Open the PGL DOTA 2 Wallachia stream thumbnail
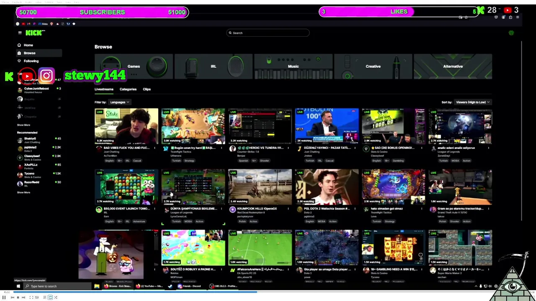Viewport: 536px width, 301px height. click(x=327, y=187)
